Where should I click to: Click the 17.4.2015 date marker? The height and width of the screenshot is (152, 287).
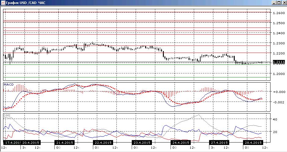click(12, 143)
